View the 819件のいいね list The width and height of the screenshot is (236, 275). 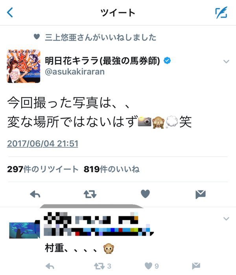(x=112, y=169)
